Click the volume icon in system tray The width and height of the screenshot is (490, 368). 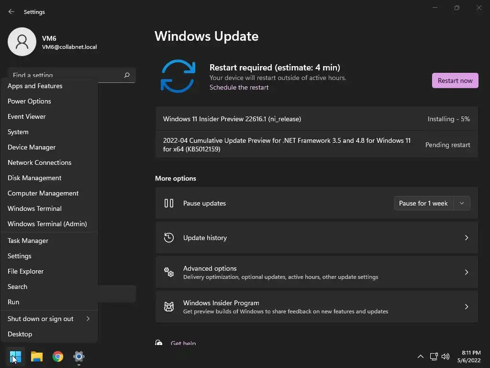(x=445, y=356)
